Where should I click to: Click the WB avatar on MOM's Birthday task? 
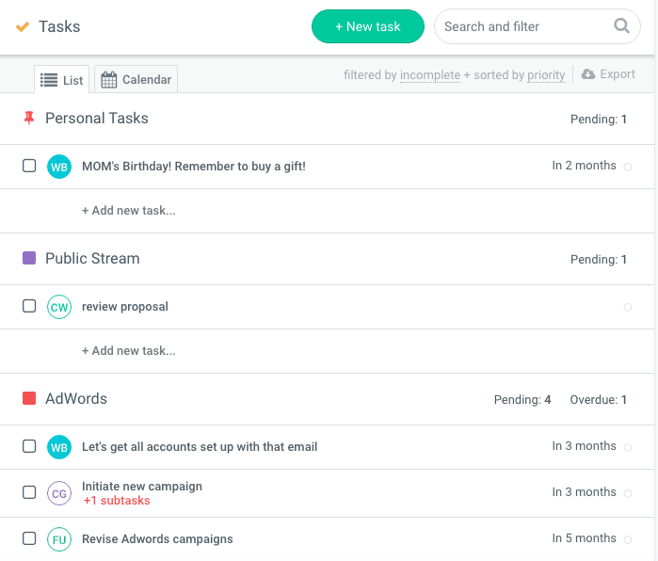[x=59, y=167]
